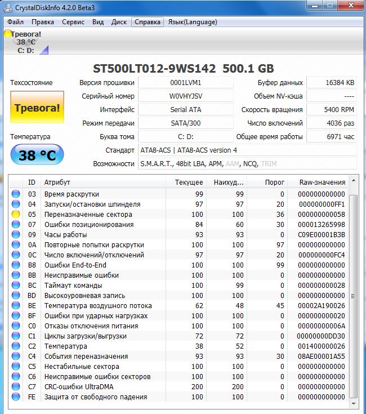Click the 6971 час total hours field
Image resolution: width=366 pixels, height=414 pixels.
click(332, 136)
